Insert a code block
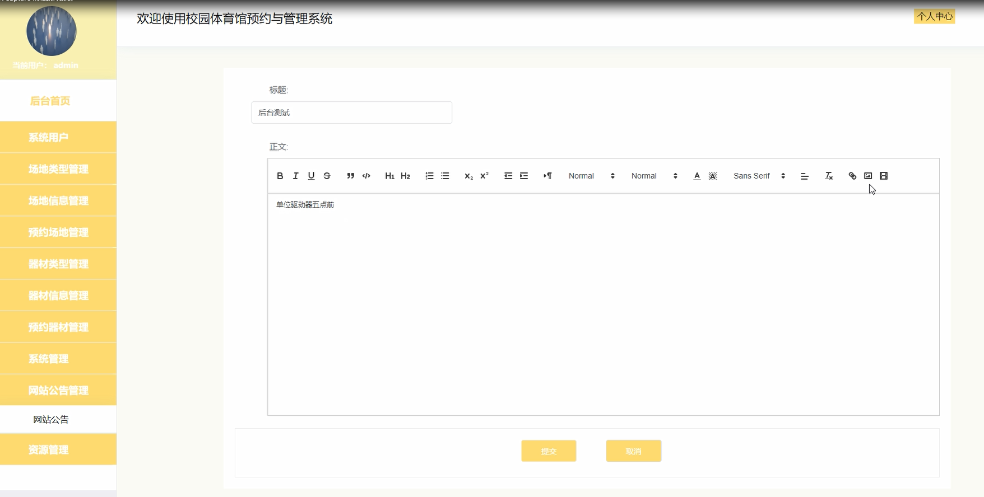Viewport: 984px width, 497px height. tap(366, 176)
